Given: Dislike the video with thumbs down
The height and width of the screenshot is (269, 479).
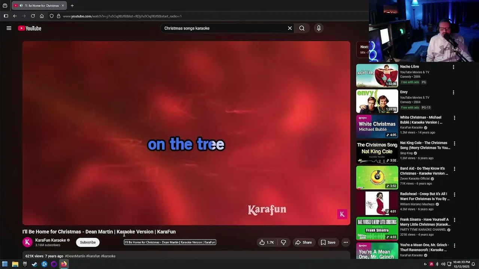Looking at the screenshot, I should pos(283,242).
